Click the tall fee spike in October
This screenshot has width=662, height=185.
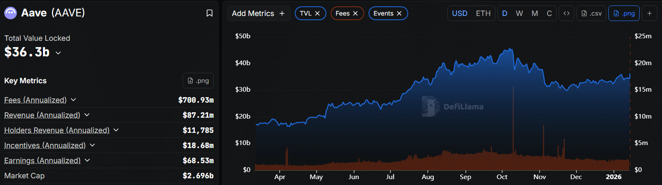513,122
